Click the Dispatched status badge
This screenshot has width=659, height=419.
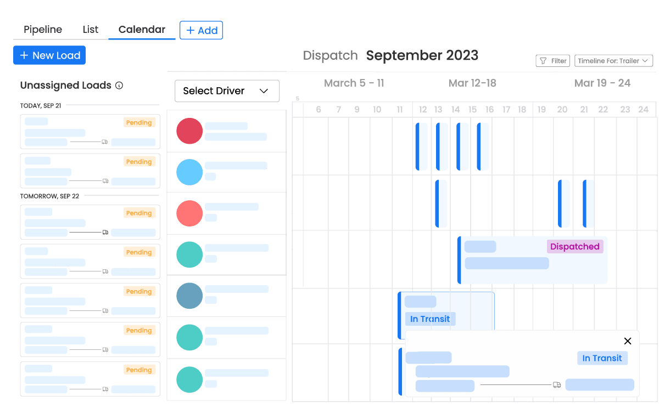[575, 246]
